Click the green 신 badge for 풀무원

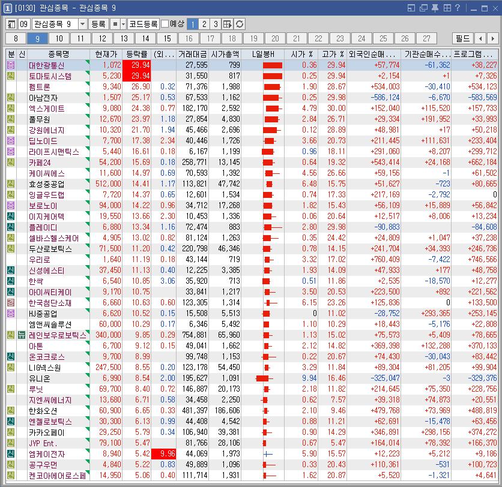click(11, 119)
